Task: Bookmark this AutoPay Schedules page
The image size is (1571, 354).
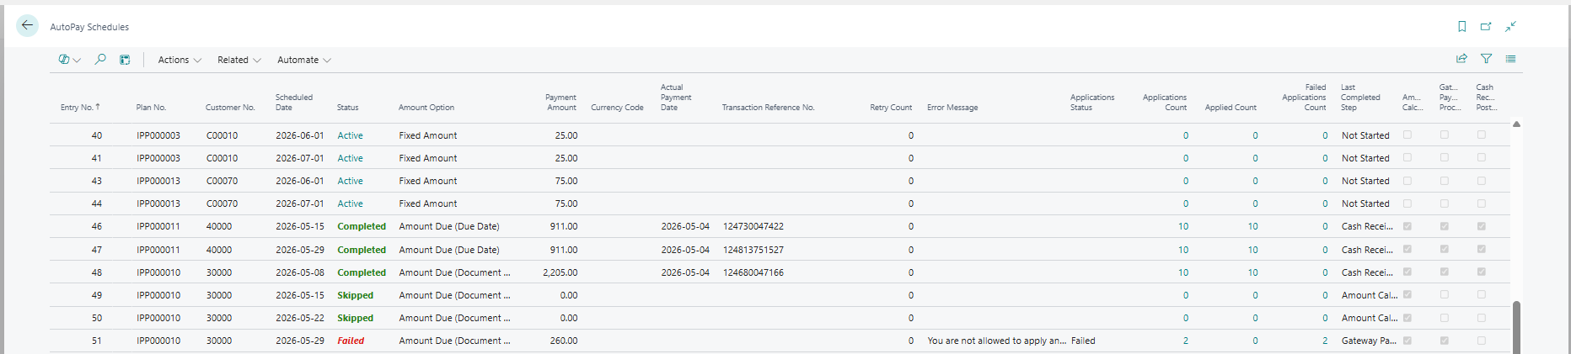Action: (x=1461, y=27)
